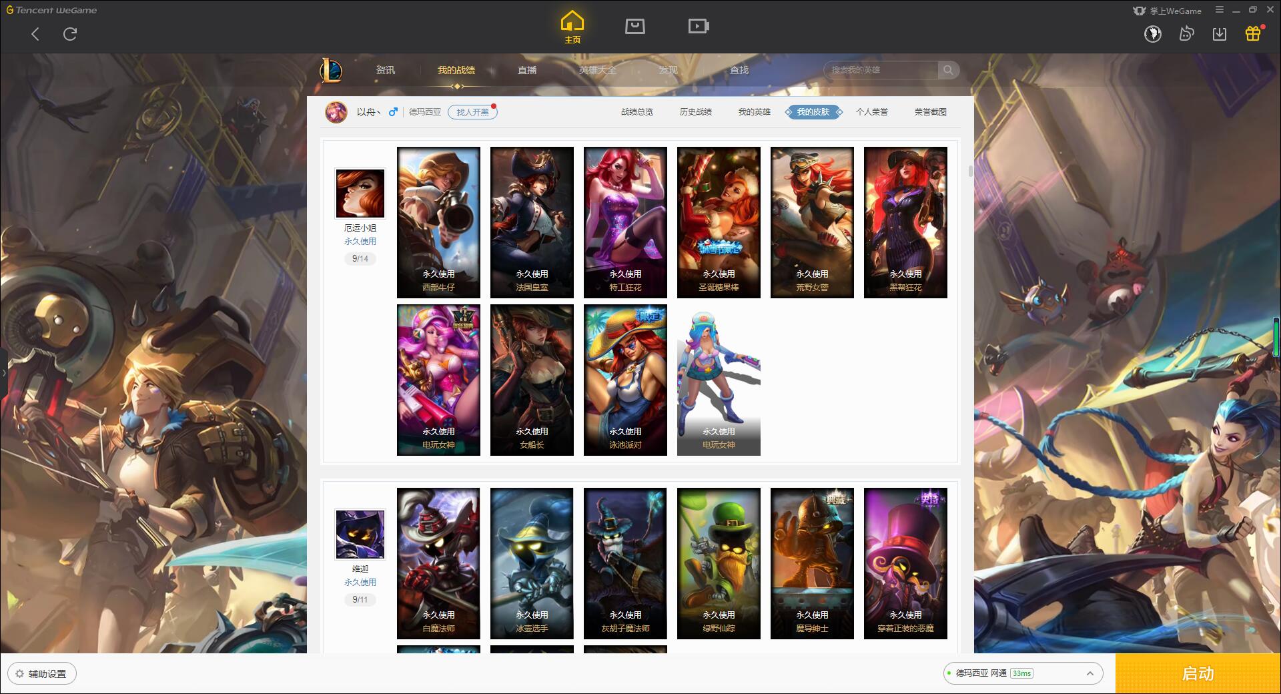
Task: Click the male gender symbol icon
Action: click(x=393, y=112)
